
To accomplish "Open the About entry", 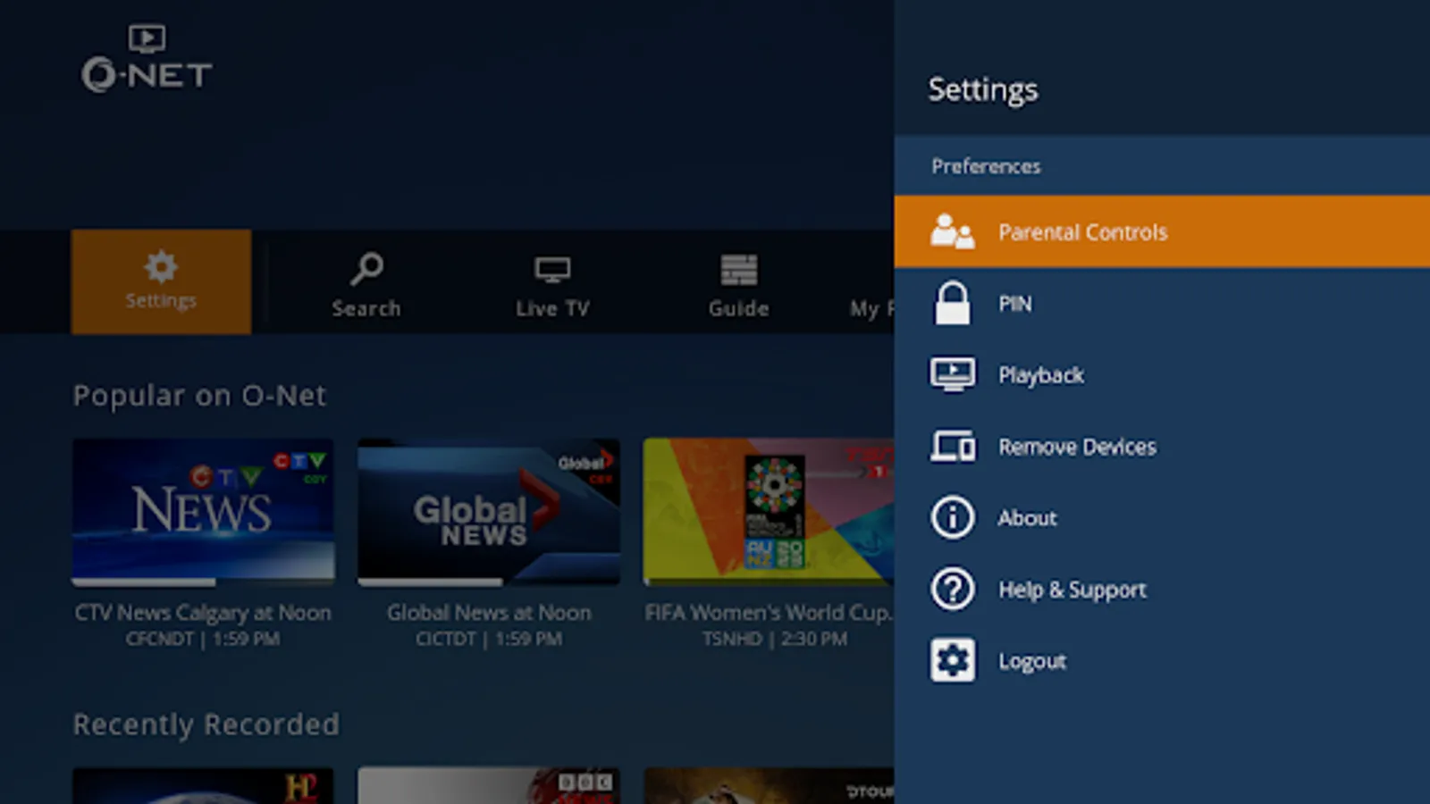I will pos(1162,517).
